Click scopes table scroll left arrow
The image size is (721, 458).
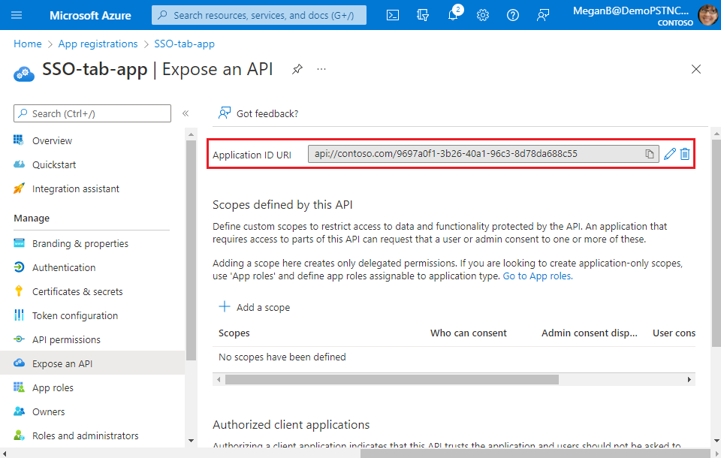[x=219, y=379]
